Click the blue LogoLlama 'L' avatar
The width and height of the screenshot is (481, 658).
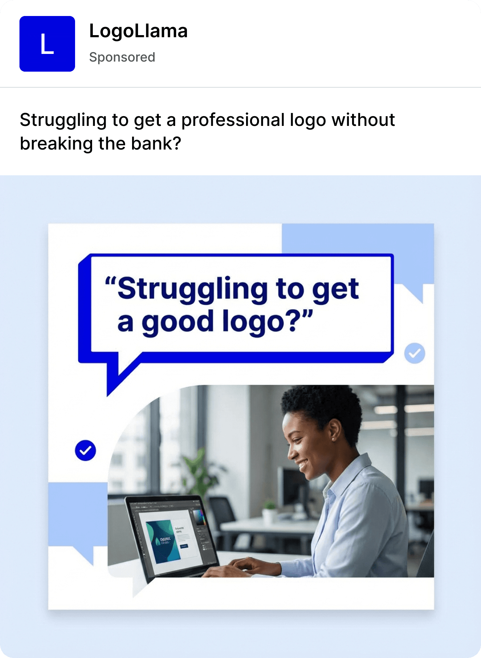(47, 44)
